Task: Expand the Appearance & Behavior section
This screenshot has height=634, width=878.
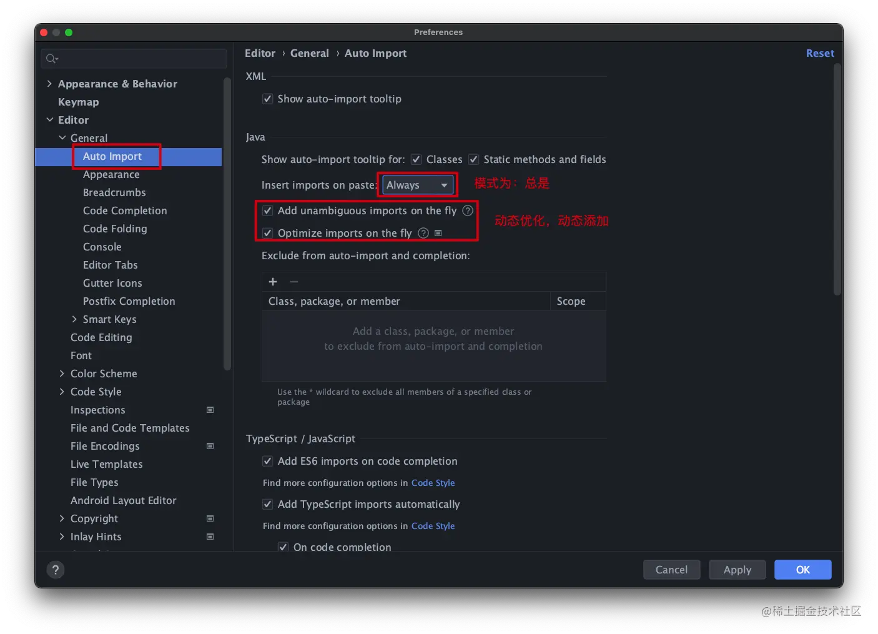Action: tap(49, 84)
